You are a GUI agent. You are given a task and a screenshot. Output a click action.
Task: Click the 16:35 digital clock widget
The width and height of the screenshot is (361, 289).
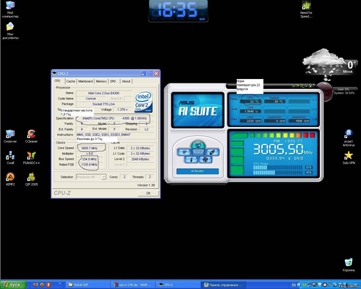pyautogui.click(x=178, y=11)
